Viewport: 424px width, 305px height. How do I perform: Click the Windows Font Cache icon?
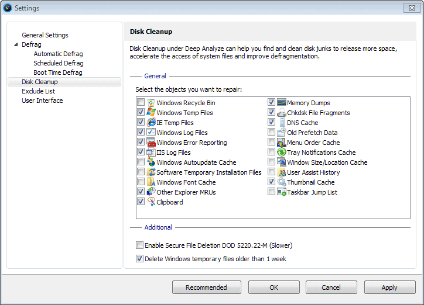151,182
